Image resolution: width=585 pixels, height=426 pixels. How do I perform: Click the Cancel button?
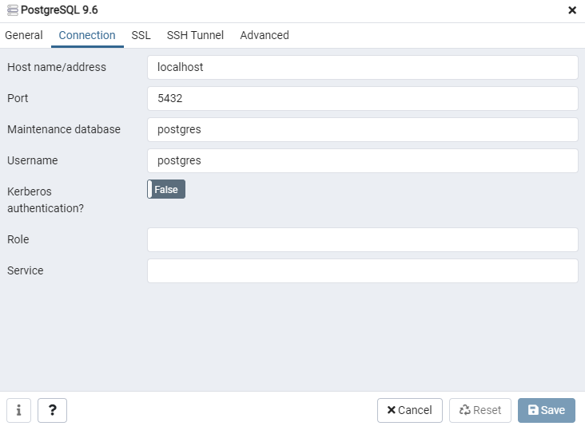[410, 410]
